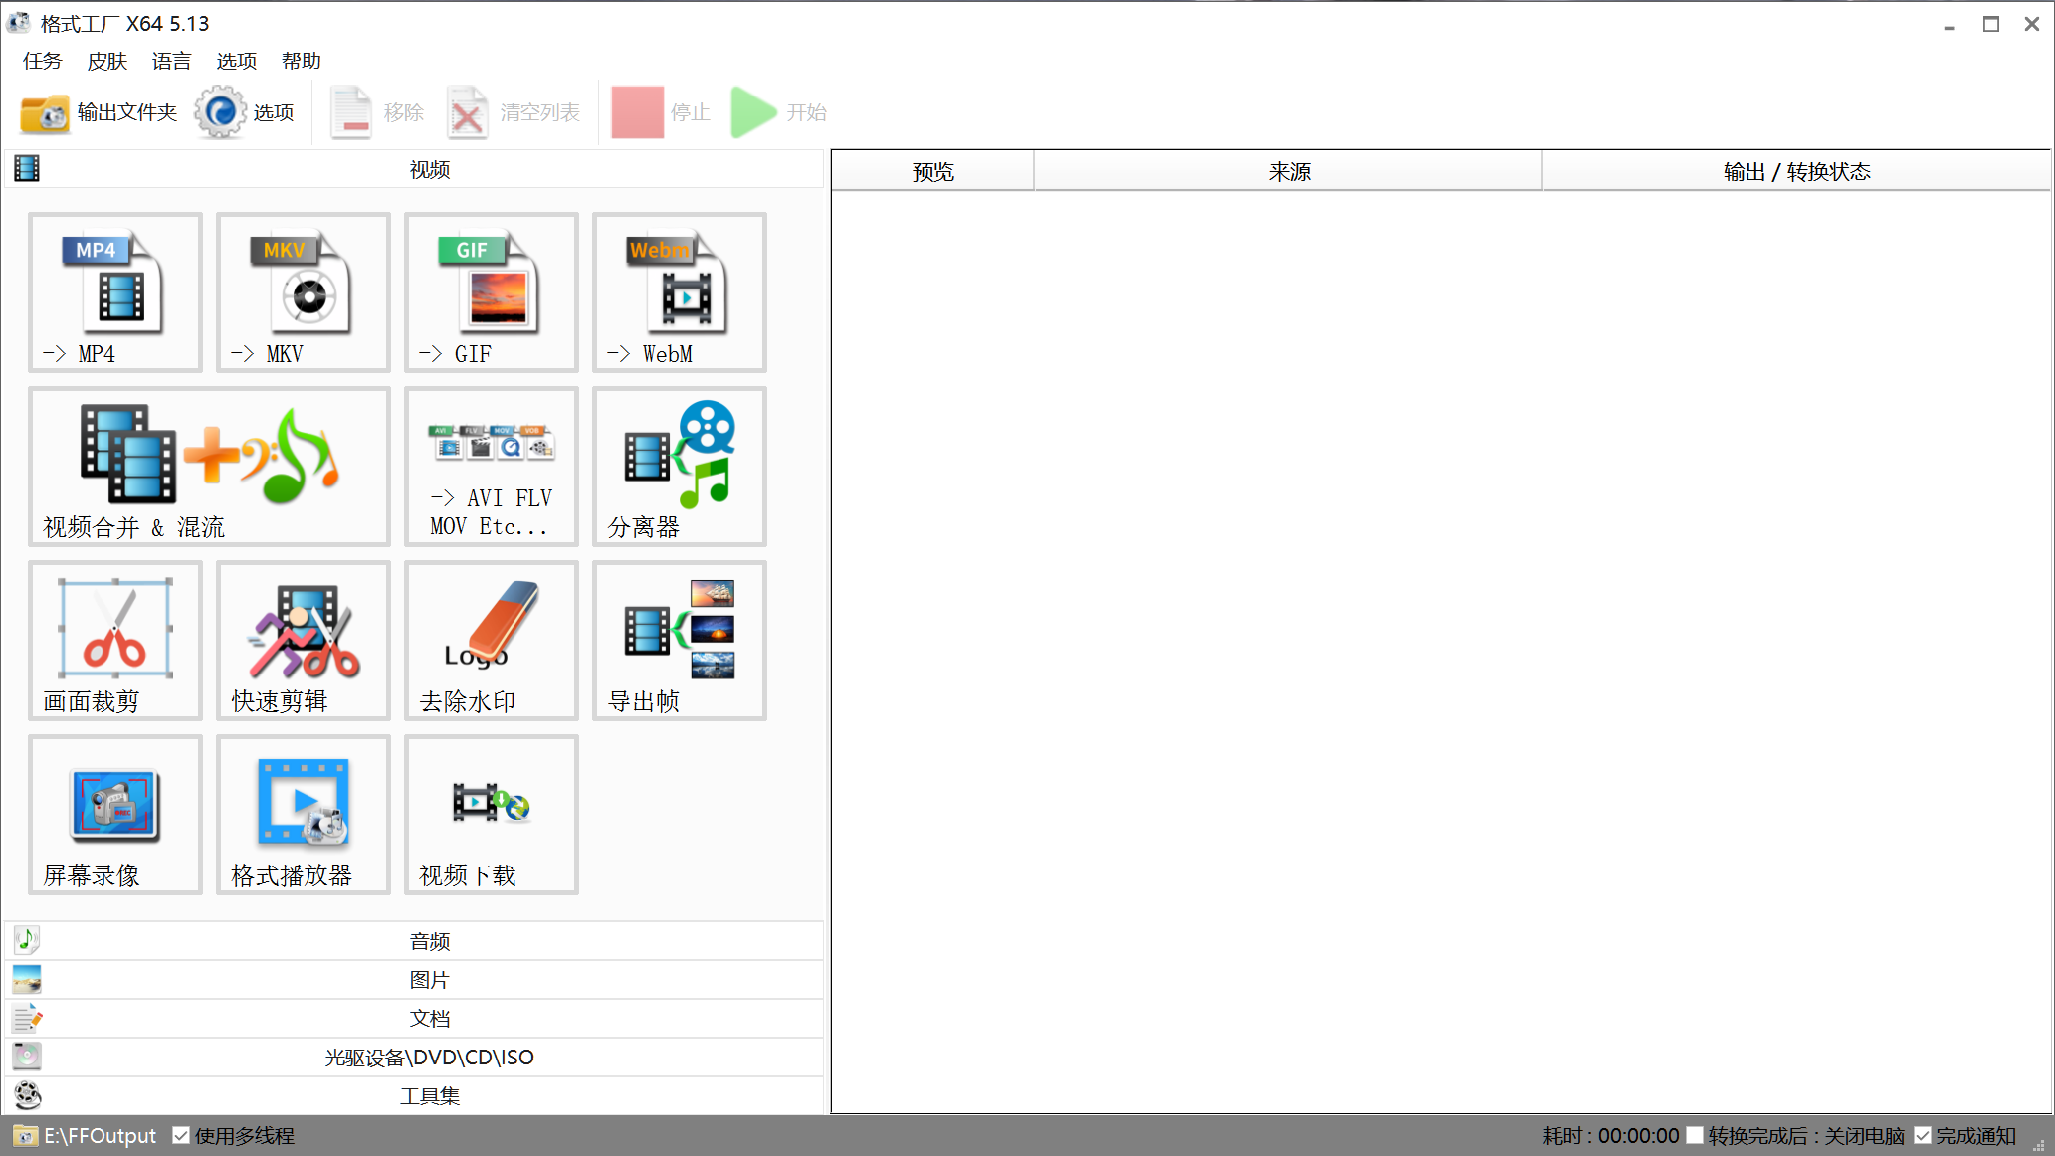
Task: Open 选项 settings from the toolbar
Action: tap(245, 112)
